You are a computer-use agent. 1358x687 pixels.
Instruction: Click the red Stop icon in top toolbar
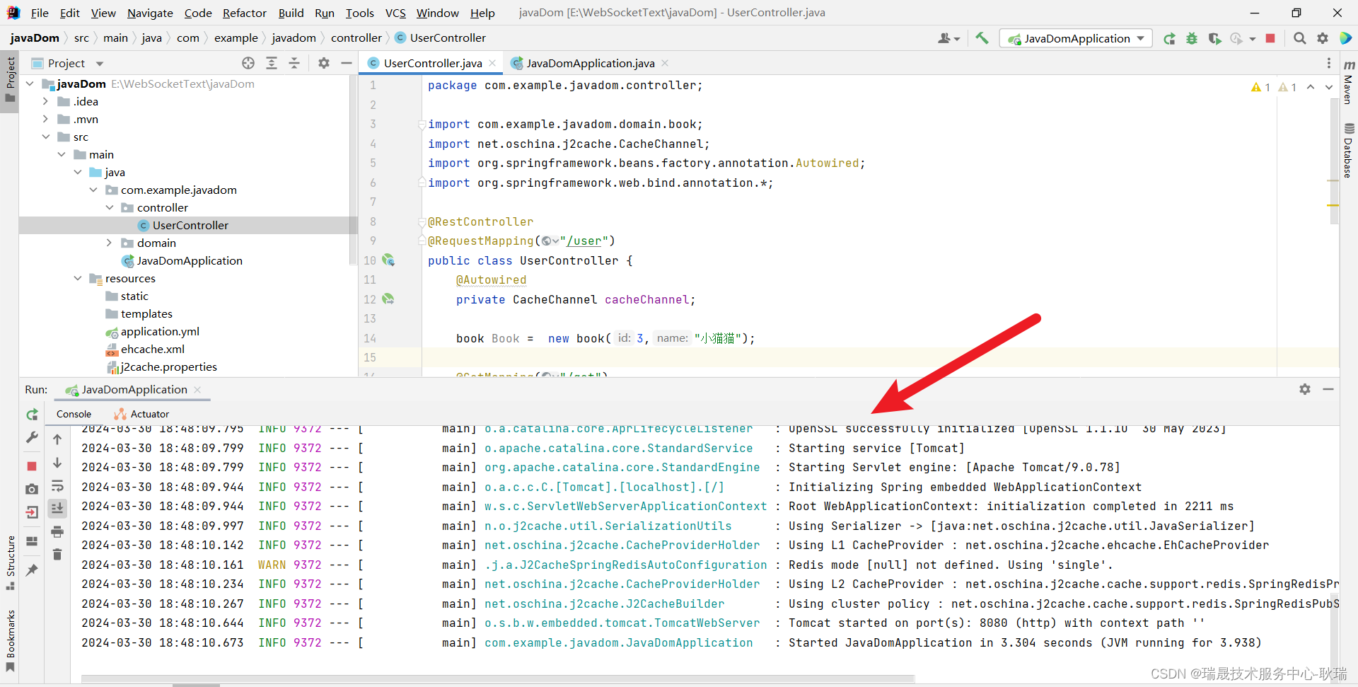click(1270, 38)
